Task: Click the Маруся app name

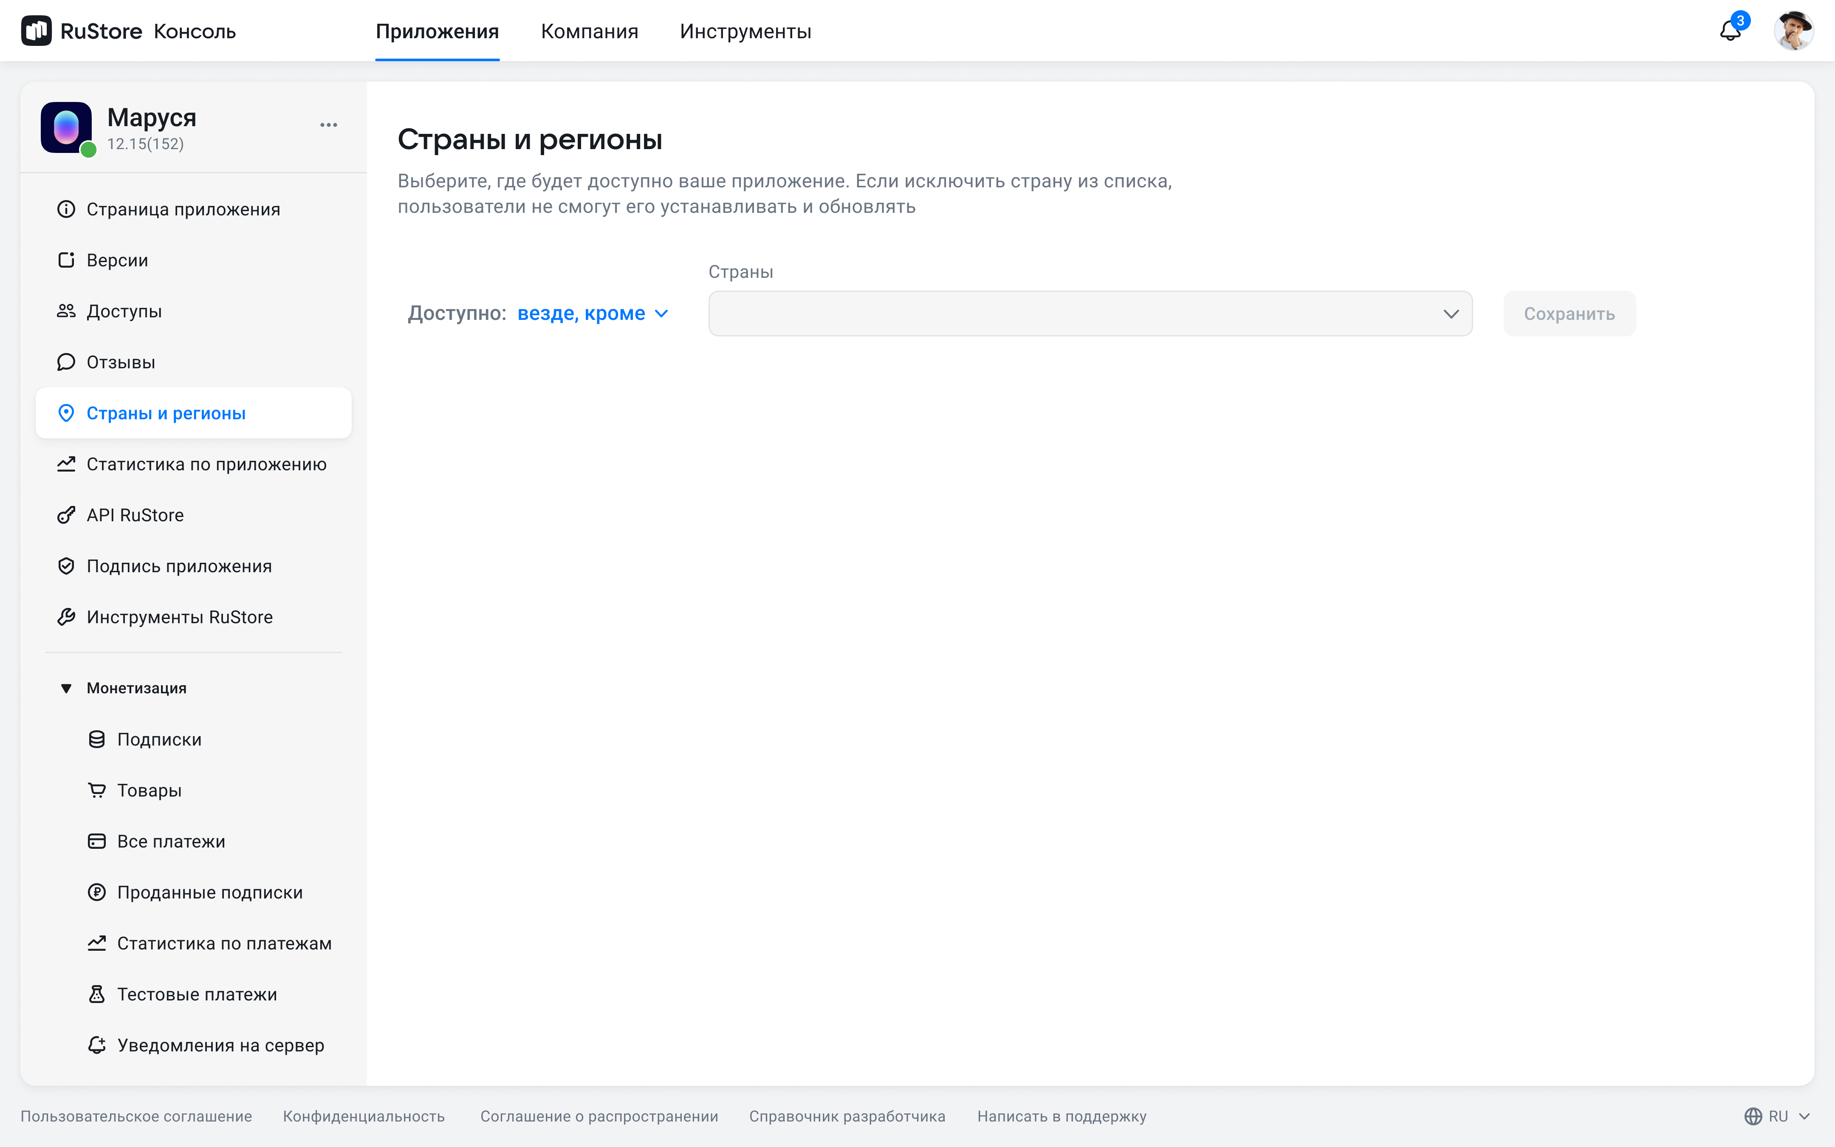Action: (152, 118)
